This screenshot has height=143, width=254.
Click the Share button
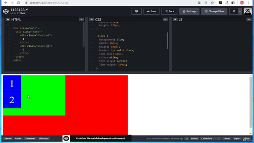pos(247,139)
